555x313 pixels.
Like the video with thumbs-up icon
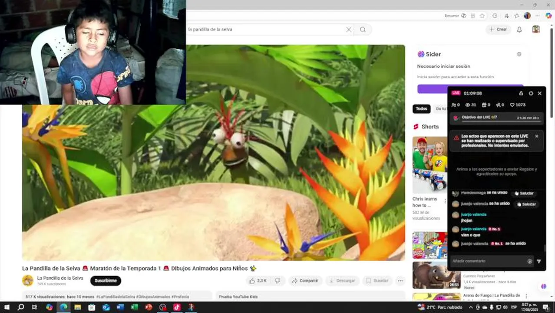tap(258, 281)
